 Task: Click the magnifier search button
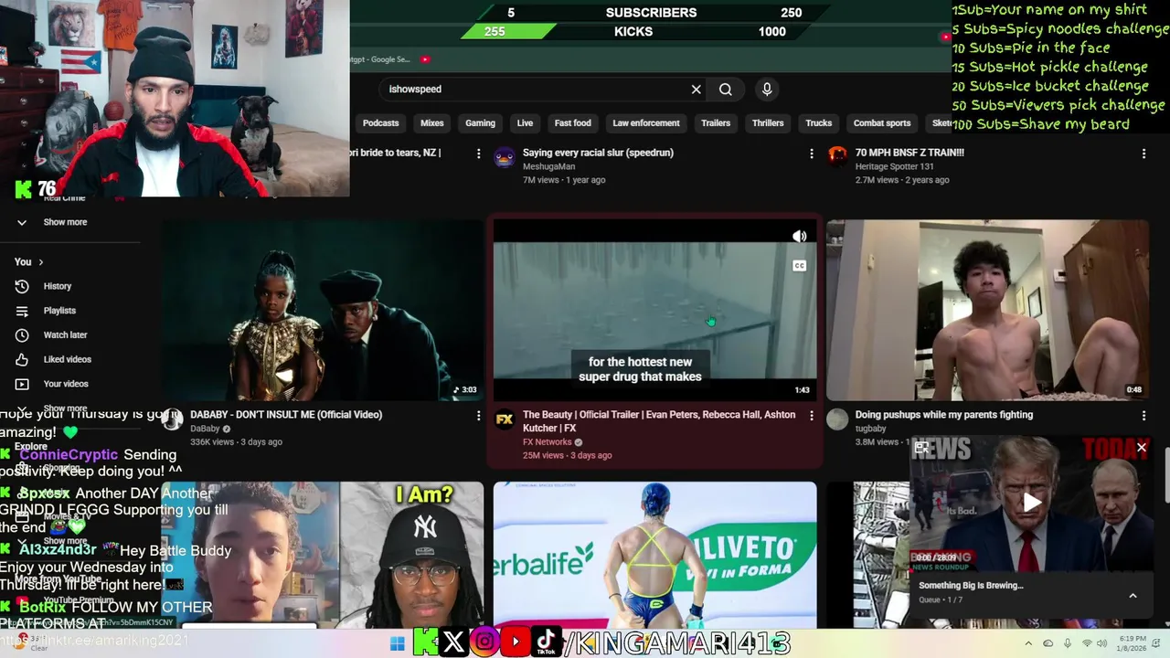point(726,90)
